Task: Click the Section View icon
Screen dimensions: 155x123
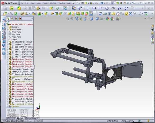Action: 81,19
